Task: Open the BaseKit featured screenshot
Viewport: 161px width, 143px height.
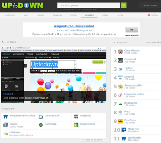Action: (x=54, y=75)
